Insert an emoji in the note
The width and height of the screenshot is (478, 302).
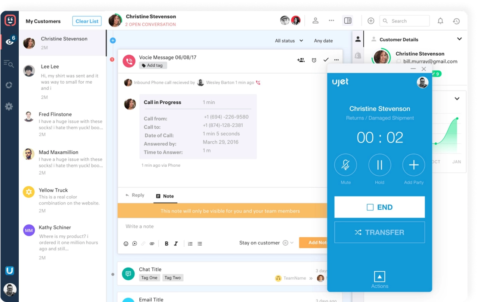[x=126, y=243]
